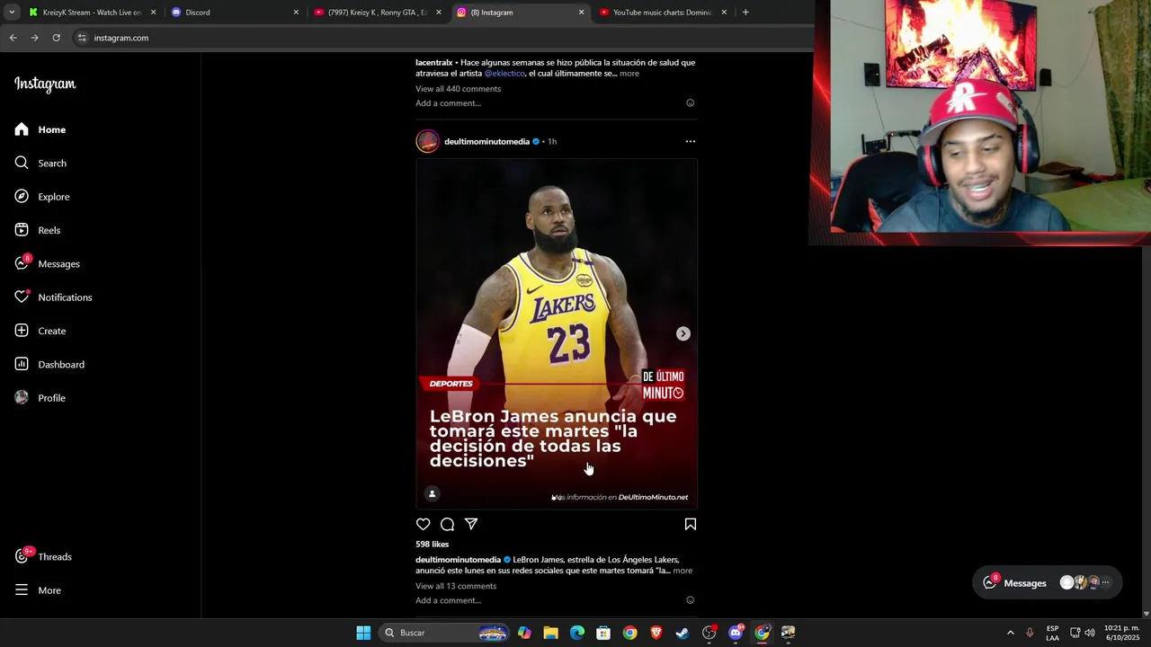Close the Discord tab

coord(296,13)
